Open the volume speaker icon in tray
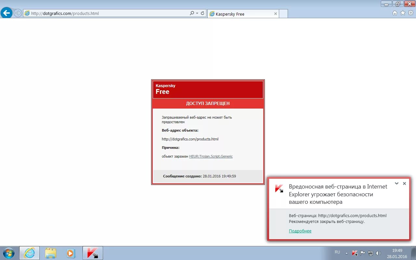This screenshot has width=416, height=260. coord(378,253)
